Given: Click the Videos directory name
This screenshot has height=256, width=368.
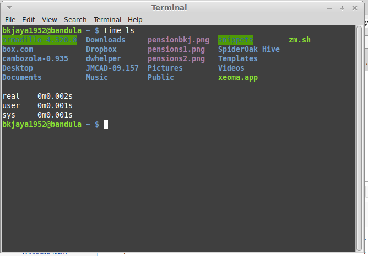Looking at the screenshot, I should 231,68.
